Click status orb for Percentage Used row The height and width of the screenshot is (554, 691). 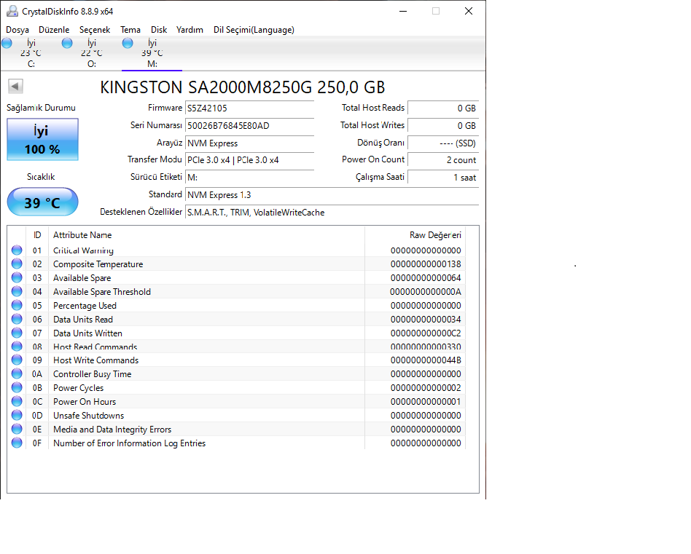click(17, 305)
